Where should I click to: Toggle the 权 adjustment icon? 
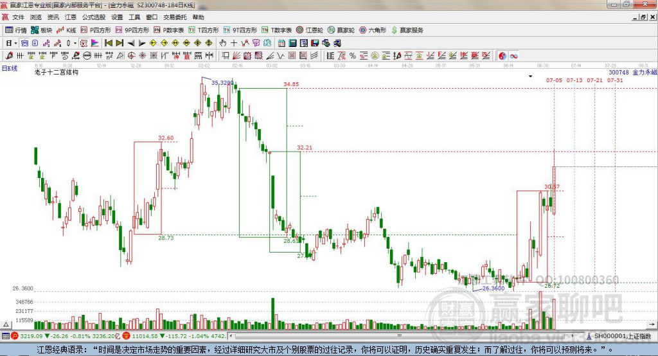[x=84, y=43]
